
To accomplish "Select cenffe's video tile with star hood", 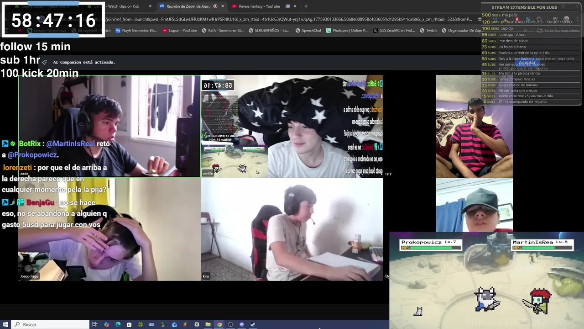I will tap(292, 126).
